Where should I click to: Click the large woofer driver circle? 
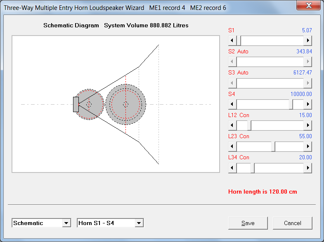(125, 104)
